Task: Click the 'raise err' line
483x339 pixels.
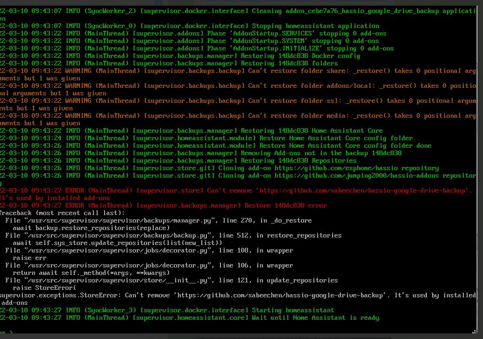Action: [29, 258]
